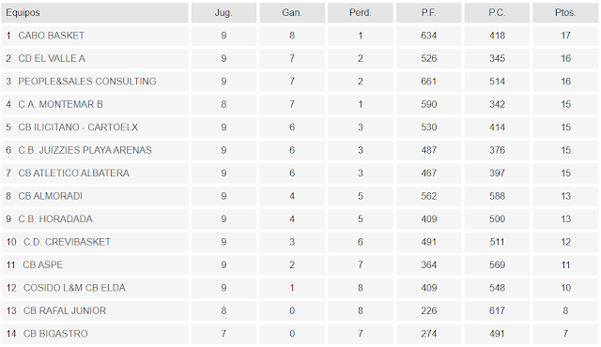Open the CB BIGASTRO team row
Viewport: 601px width, 347px height.
300,334
